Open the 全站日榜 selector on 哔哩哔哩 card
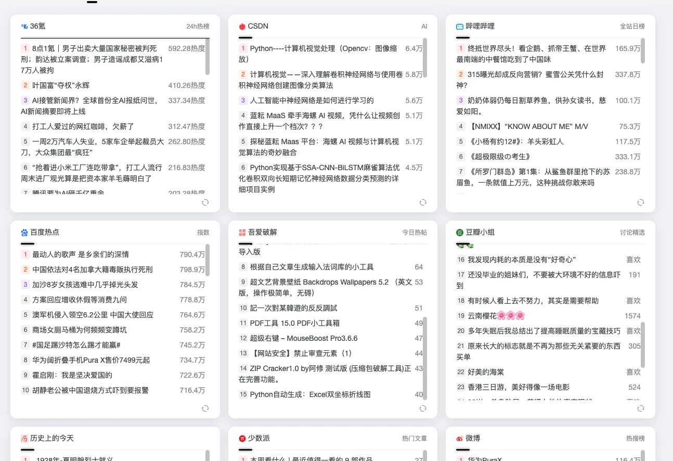Screen dimensions: 673x461 point(632,26)
